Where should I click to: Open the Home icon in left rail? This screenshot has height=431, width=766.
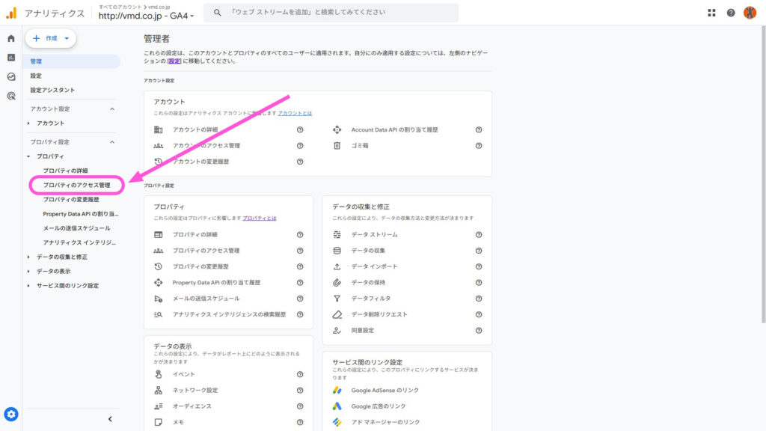click(10, 37)
